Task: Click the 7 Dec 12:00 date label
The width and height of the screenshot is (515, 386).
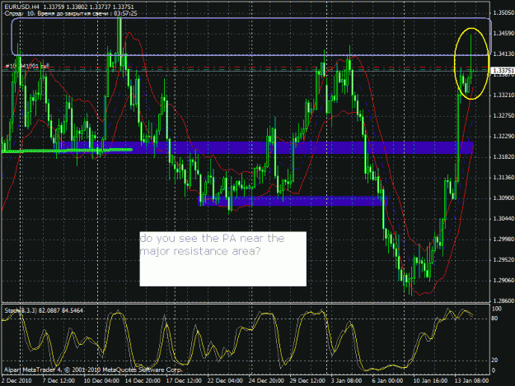Action: tap(59, 381)
